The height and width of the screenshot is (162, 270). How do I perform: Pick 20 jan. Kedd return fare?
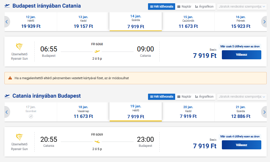[x=188, y=112]
